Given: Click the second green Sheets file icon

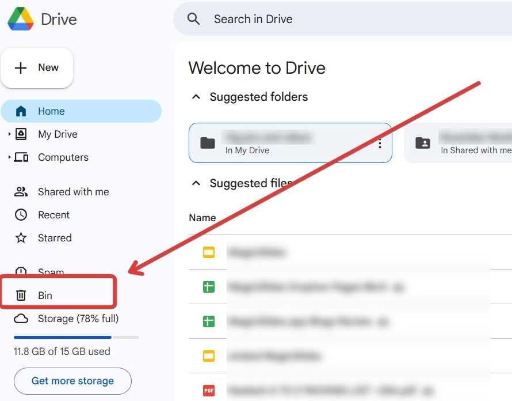Looking at the screenshot, I should pyautogui.click(x=209, y=321).
